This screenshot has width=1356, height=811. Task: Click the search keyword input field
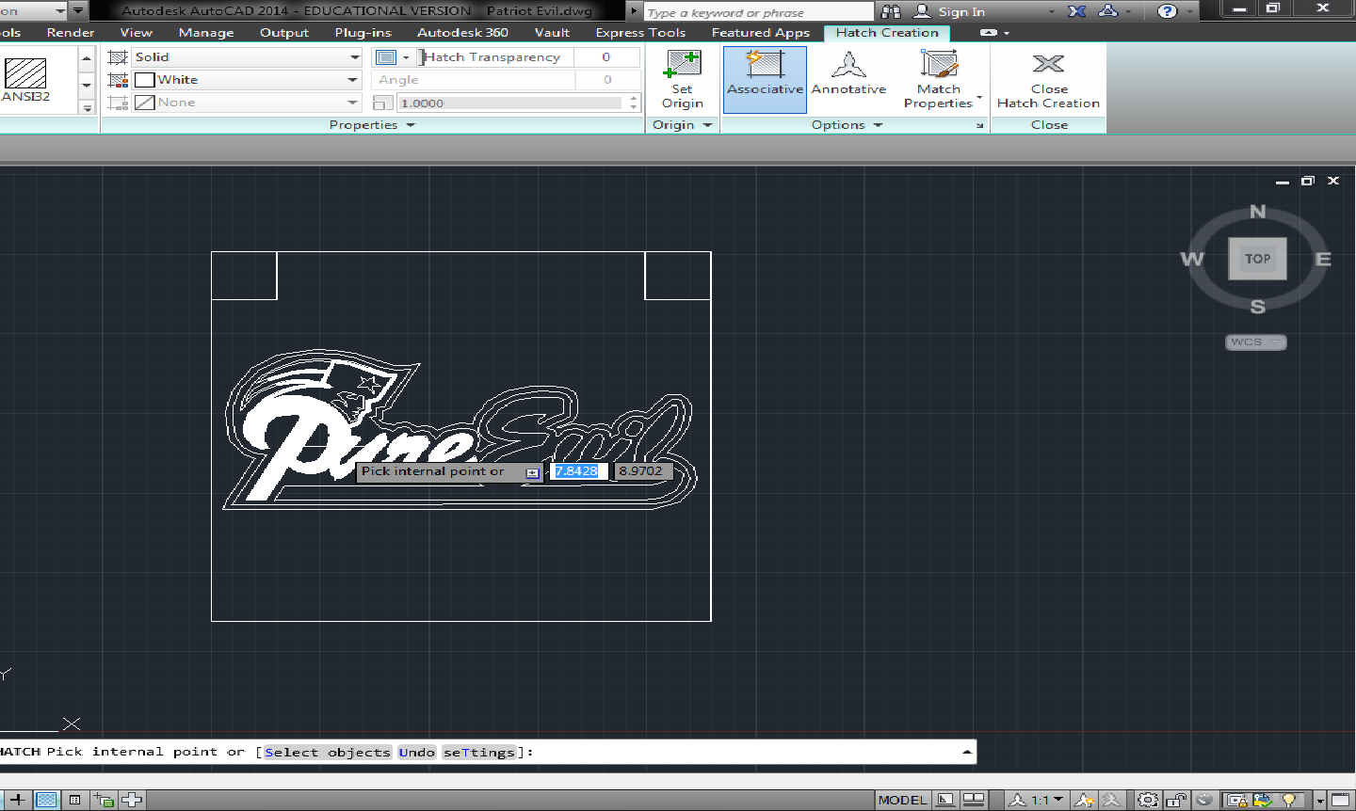pyautogui.click(x=759, y=12)
